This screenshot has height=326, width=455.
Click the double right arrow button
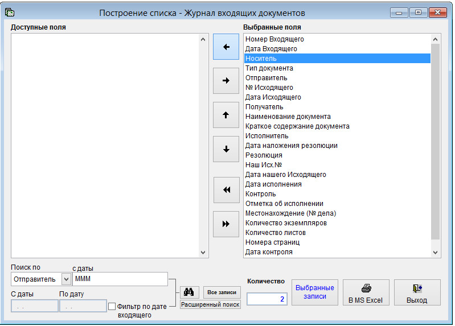pos(226,224)
